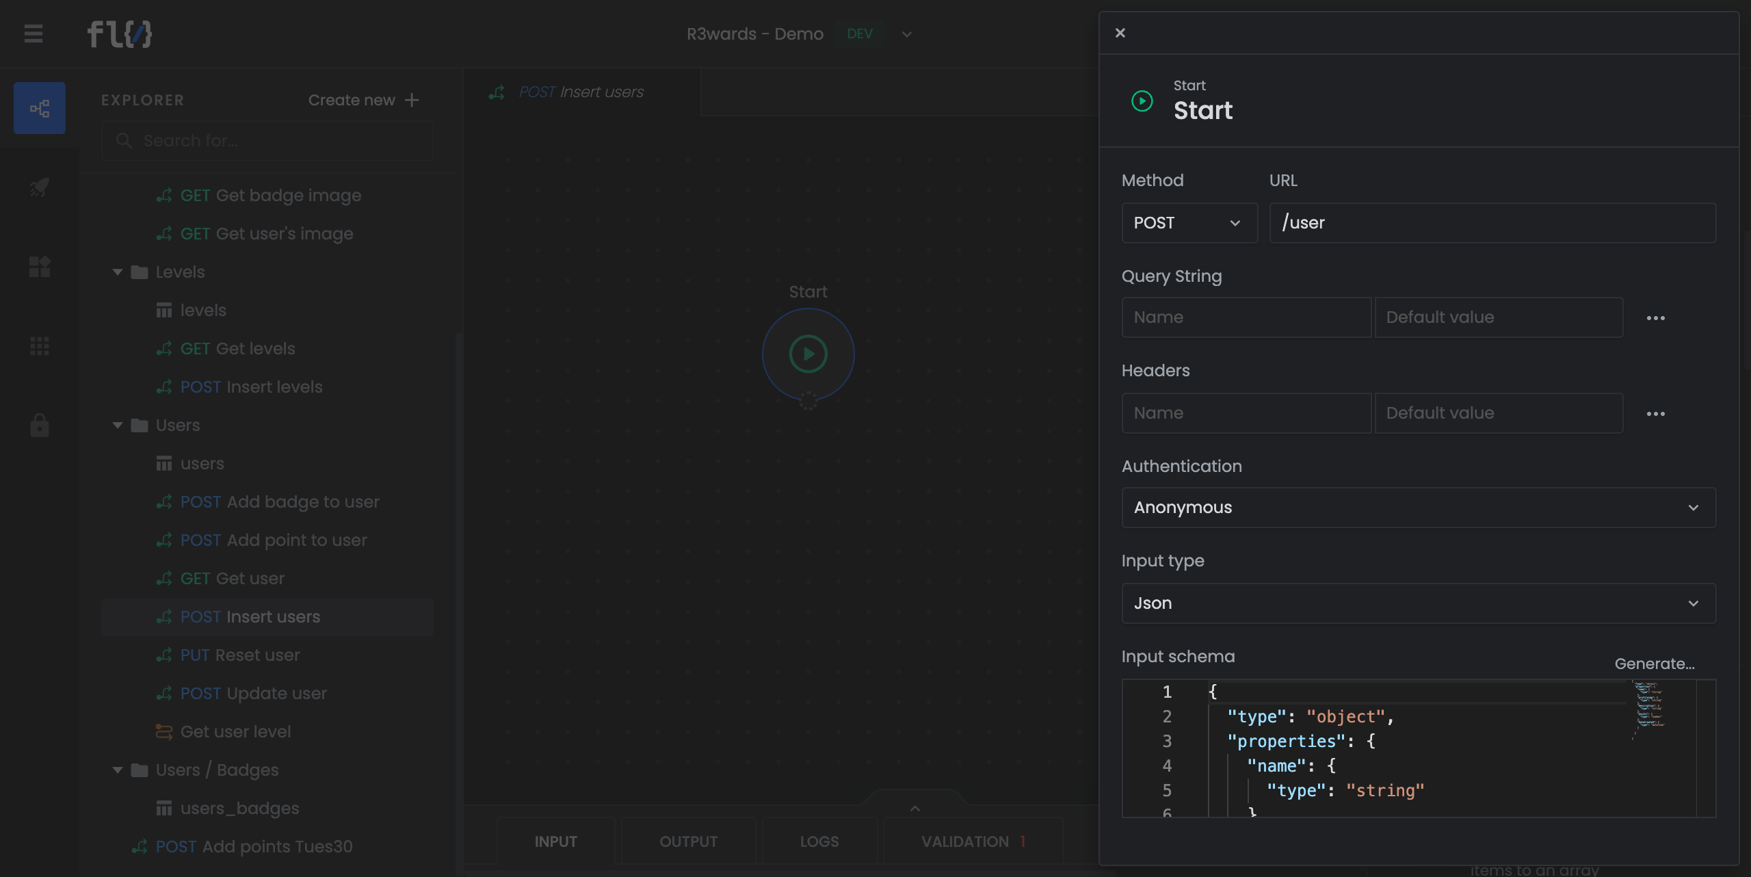Click the fl{} logo

pyautogui.click(x=119, y=34)
